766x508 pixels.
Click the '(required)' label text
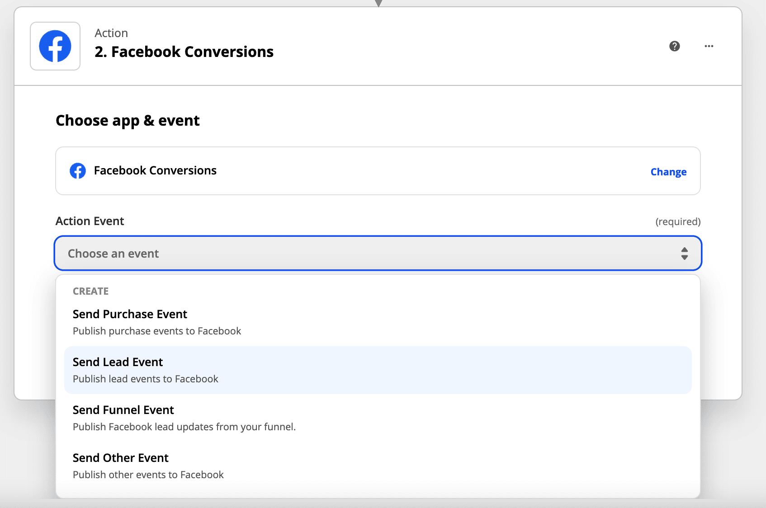click(678, 221)
